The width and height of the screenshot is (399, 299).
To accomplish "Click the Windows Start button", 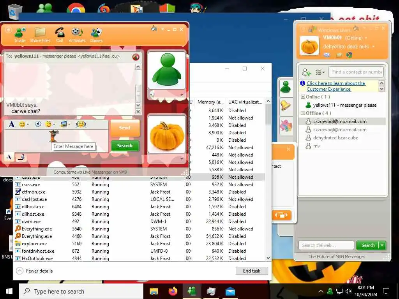I will tap(9, 291).
